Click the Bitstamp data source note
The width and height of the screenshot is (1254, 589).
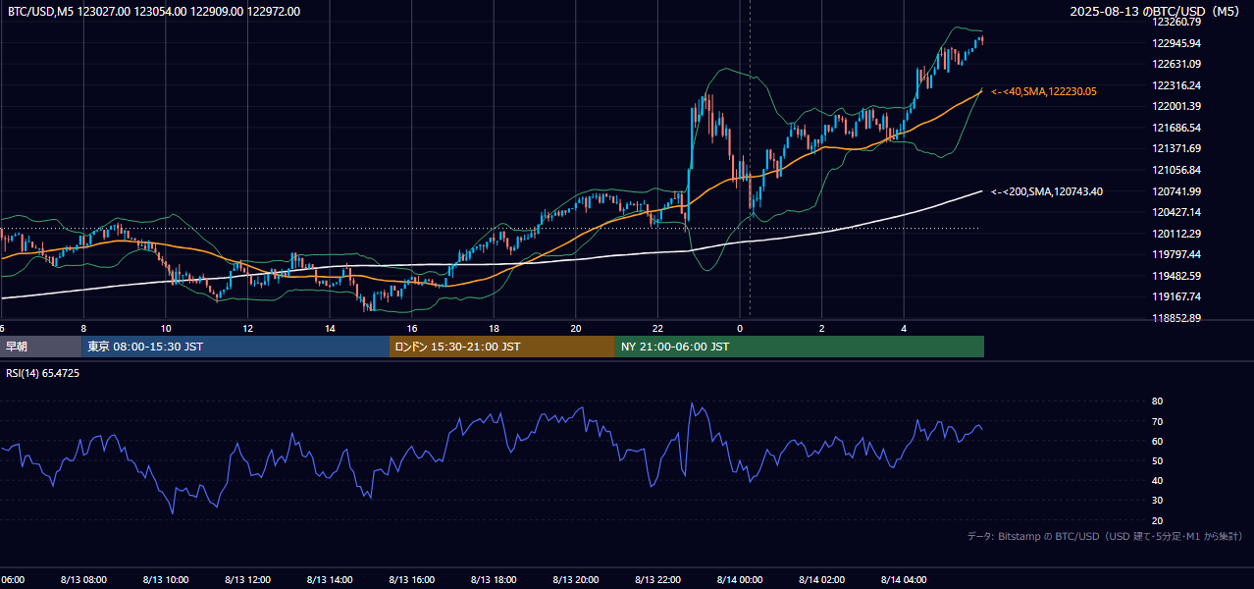1105,536
